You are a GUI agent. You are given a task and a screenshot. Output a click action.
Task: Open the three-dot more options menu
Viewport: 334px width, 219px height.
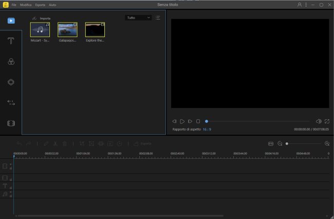click(306, 5)
